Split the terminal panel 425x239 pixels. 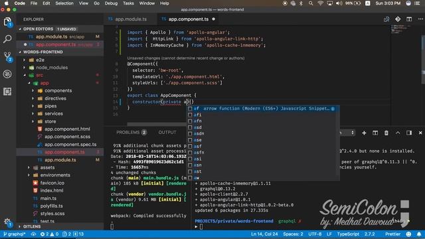[x=375, y=133]
